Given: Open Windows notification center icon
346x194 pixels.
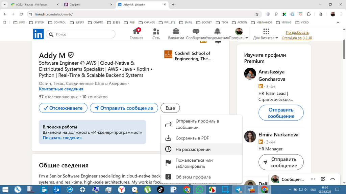Looking at the screenshot, I should (x=337, y=189).
